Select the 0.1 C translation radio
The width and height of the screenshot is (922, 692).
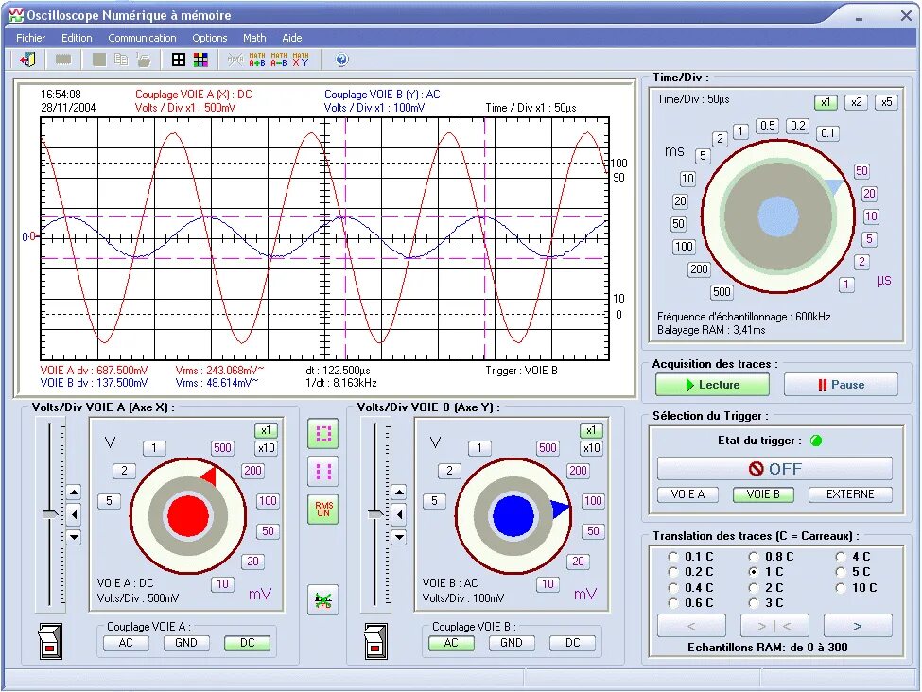(673, 556)
